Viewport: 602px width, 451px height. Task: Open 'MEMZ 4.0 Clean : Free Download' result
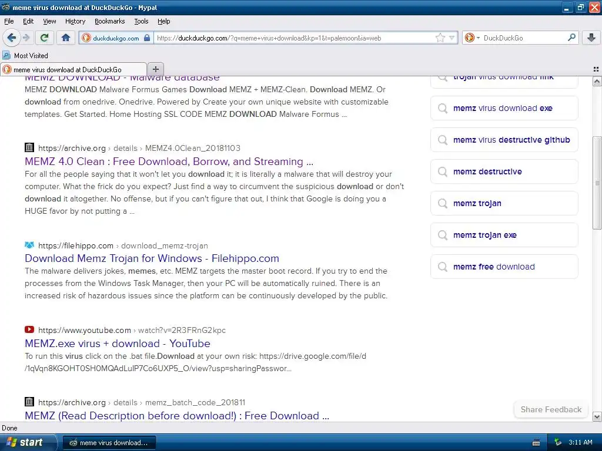coord(169,161)
